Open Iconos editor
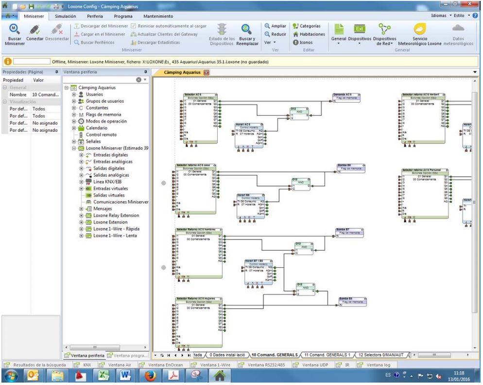Screen dimensions: 483x385 (303, 42)
